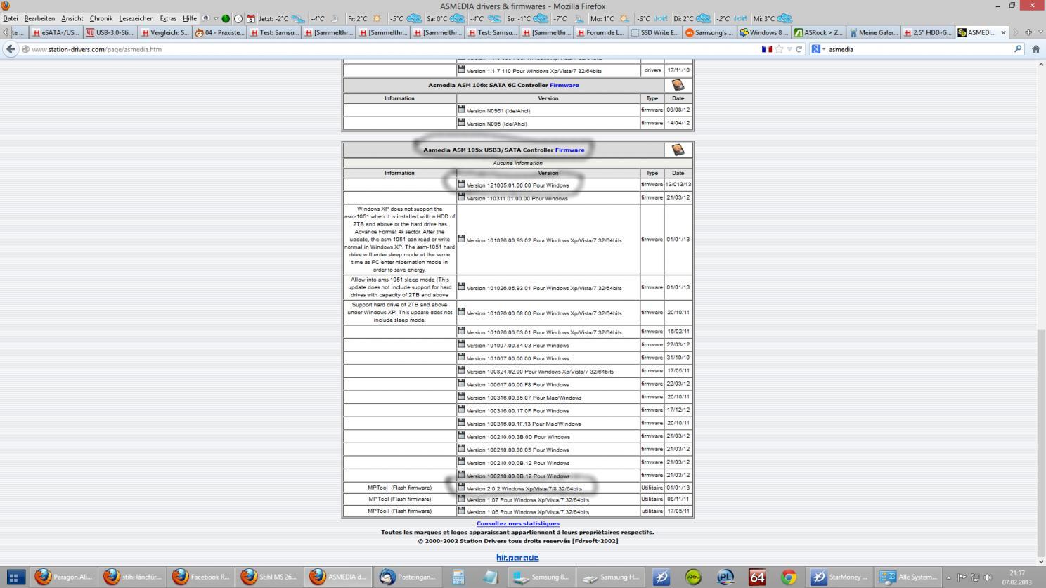Click floppy icon for MPTool Version 2.0.2
Viewport: 1046px width, 588px height.
pos(461,487)
